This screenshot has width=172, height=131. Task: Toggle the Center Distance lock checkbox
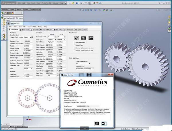point(24,77)
